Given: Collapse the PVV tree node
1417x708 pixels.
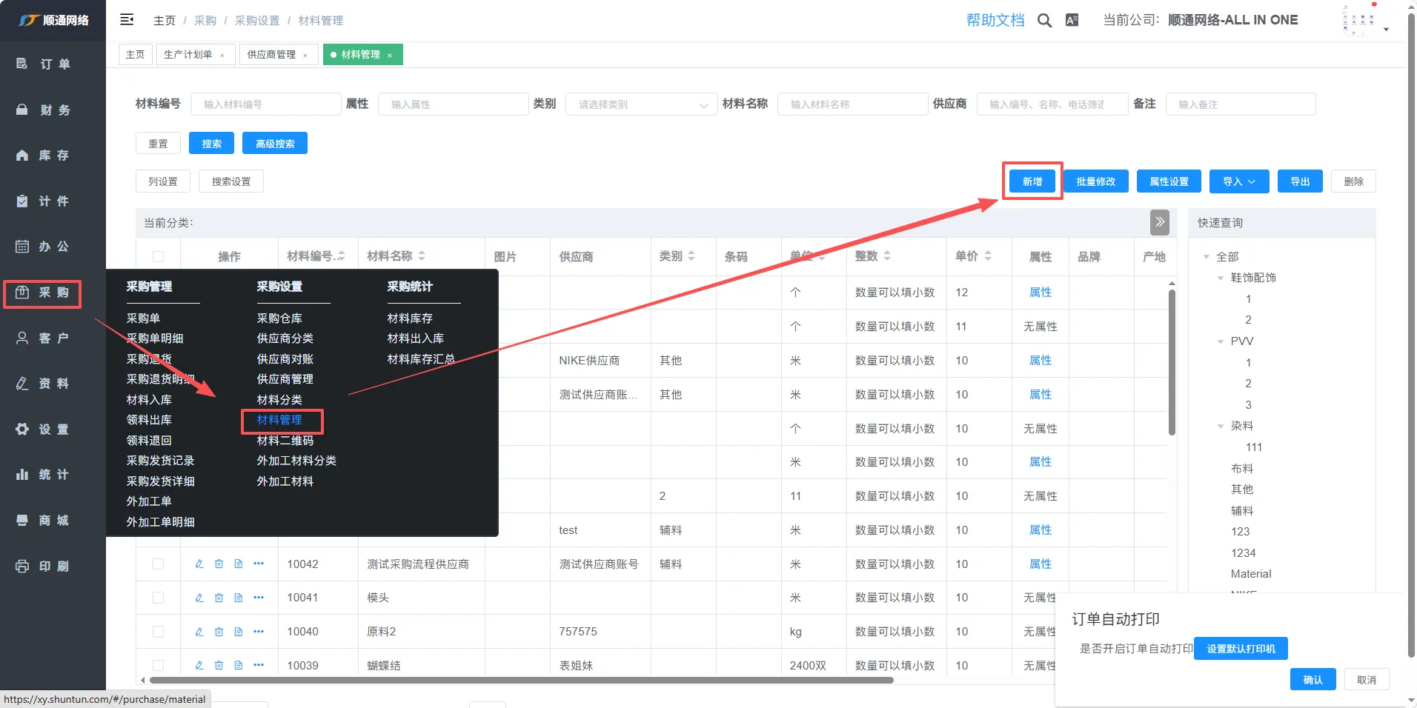Looking at the screenshot, I should pyautogui.click(x=1221, y=341).
